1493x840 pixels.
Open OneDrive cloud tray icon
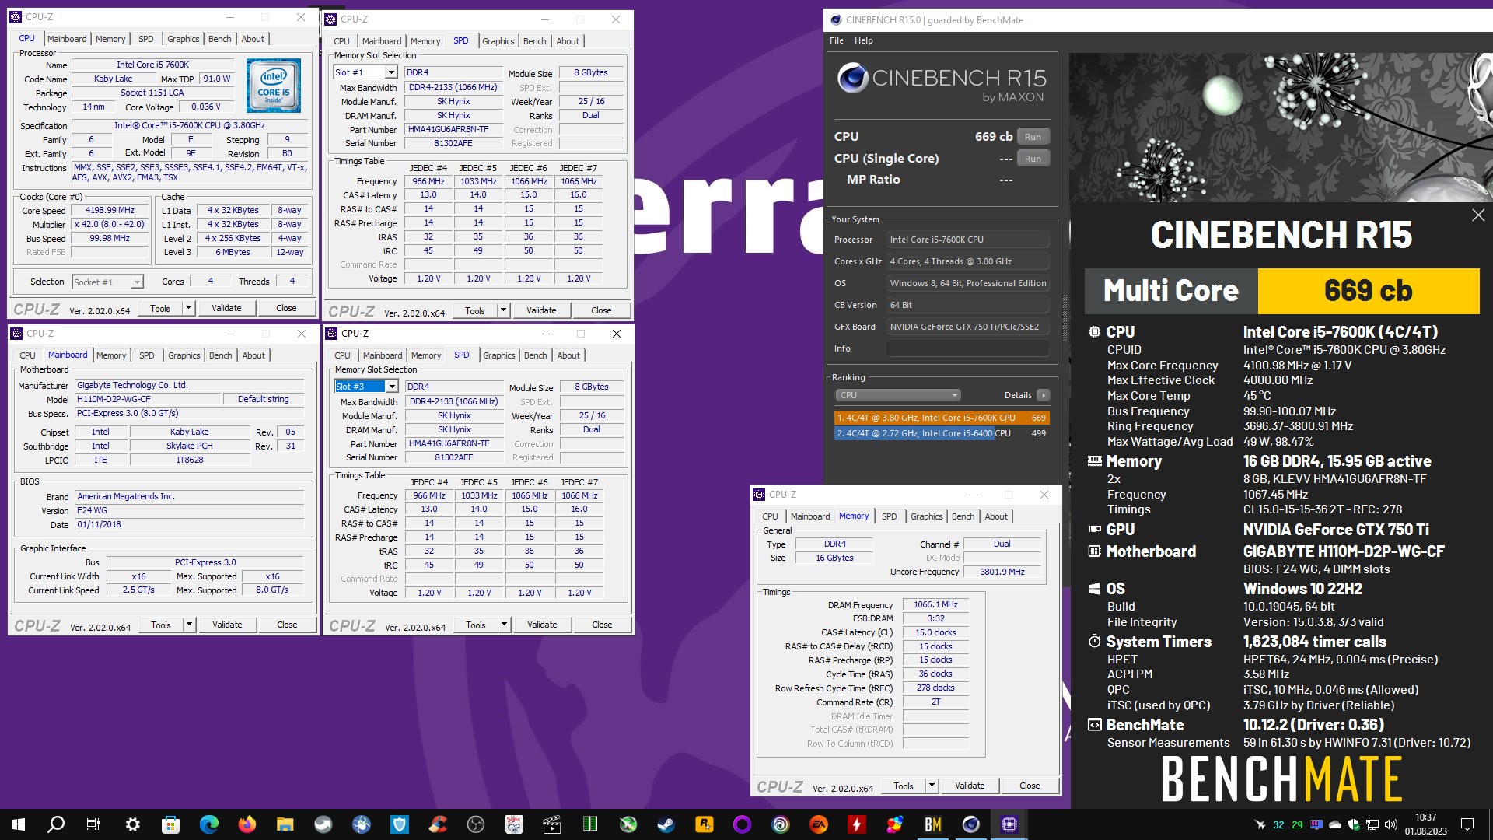click(x=1335, y=824)
